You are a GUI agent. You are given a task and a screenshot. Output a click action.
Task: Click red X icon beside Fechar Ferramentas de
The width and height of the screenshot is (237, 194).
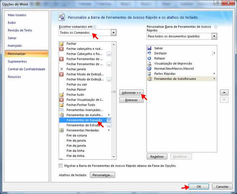point(62,59)
